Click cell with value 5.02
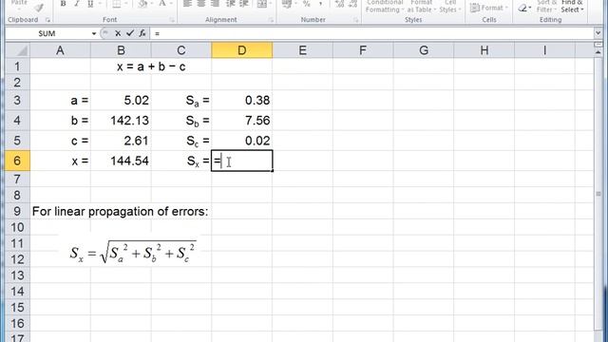Image resolution: width=608 pixels, height=342 pixels. [x=121, y=101]
